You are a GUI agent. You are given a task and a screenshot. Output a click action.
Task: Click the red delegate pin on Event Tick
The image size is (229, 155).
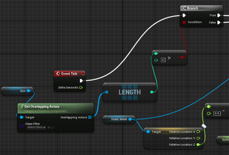coord(83,73)
